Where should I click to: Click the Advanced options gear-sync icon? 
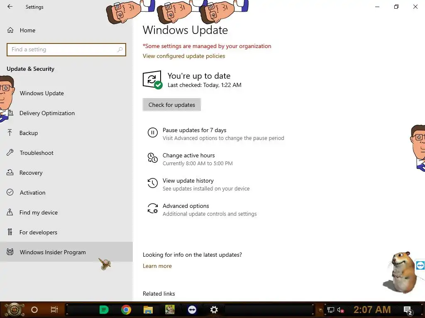click(x=153, y=209)
